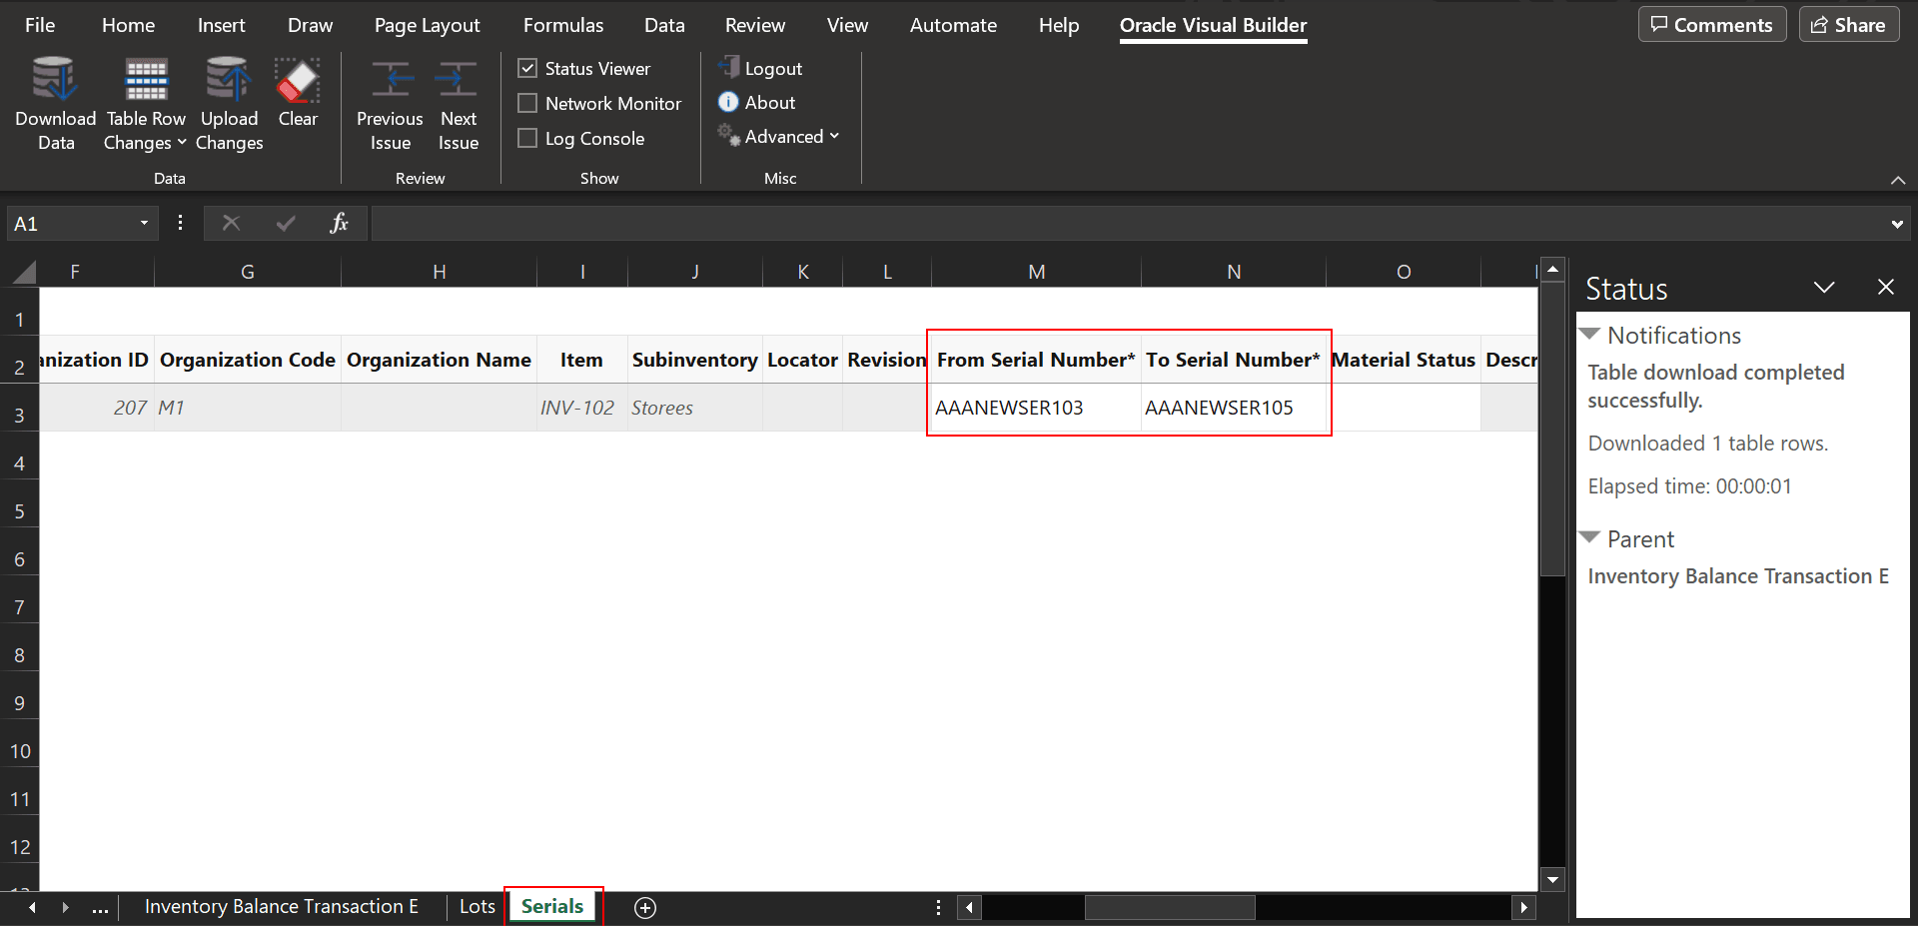The height and width of the screenshot is (926, 1918).
Task: Switch to the Insert ribbon tab
Action: point(221,25)
